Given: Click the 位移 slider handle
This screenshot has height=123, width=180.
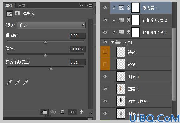Looking at the screenshot, I should click(x=45, y=55).
